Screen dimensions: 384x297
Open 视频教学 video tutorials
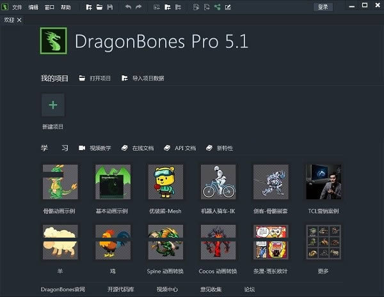pos(95,148)
